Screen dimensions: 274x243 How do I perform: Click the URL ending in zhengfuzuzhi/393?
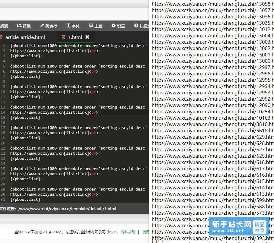tap(213, 238)
